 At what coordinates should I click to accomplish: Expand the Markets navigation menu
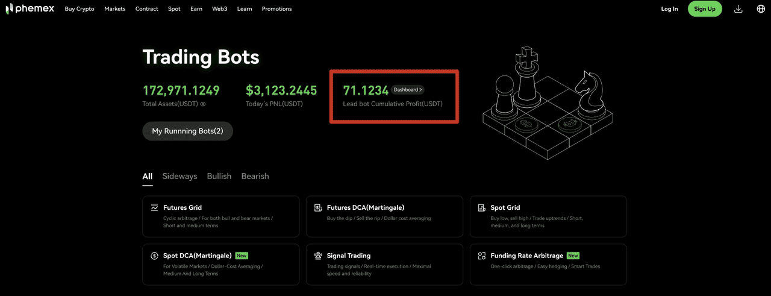pos(114,9)
